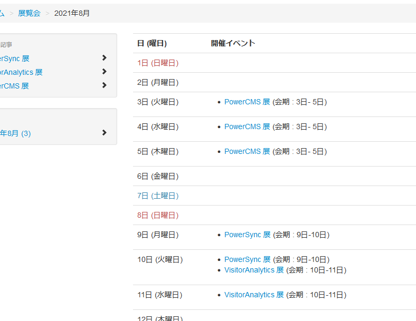This screenshot has height=321, width=416.
Task: Open the 年8月 (3) monthly archive link
Action: [x=15, y=133]
